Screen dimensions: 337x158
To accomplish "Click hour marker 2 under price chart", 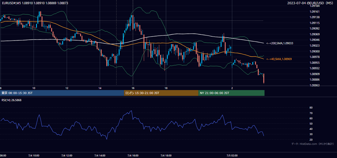I will click(x=232, y=88).
